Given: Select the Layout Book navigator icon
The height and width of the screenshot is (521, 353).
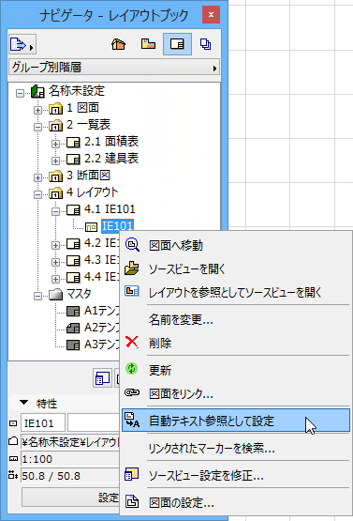Looking at the screenshot, I should pyautogui.click(x=177, y=44).
